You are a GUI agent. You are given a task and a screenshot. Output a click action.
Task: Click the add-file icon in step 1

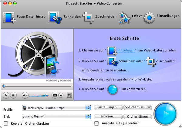[112, 51]
